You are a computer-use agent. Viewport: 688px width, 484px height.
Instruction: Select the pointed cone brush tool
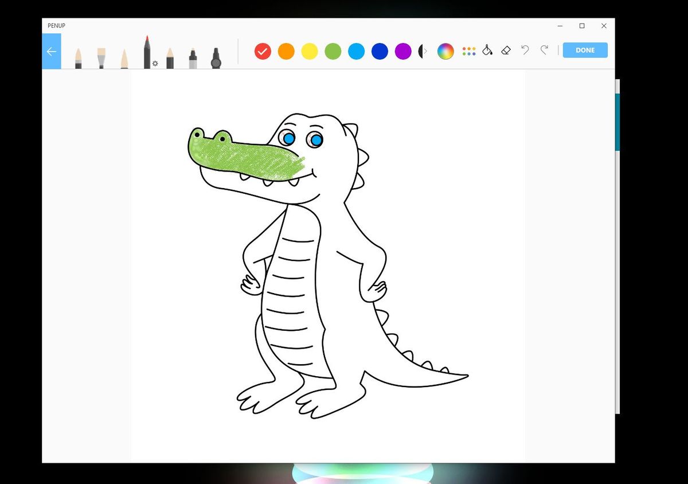[x=124, y=59]
